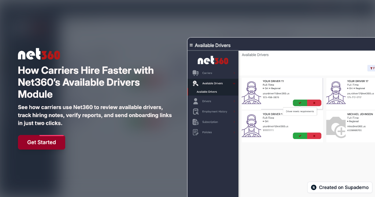Click Michael Johnson's camera placeholder photo

336,127
